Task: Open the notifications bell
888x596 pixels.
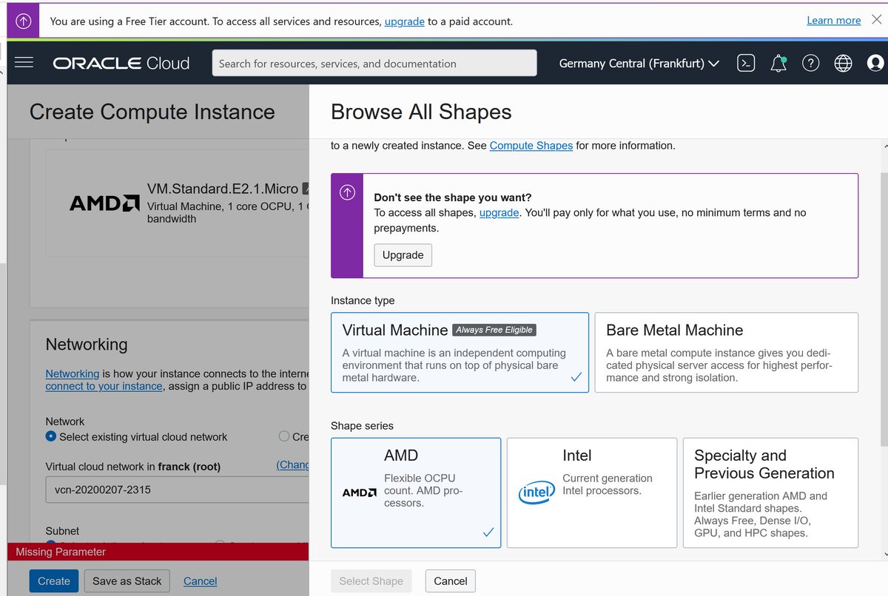Action: (778, 64)
